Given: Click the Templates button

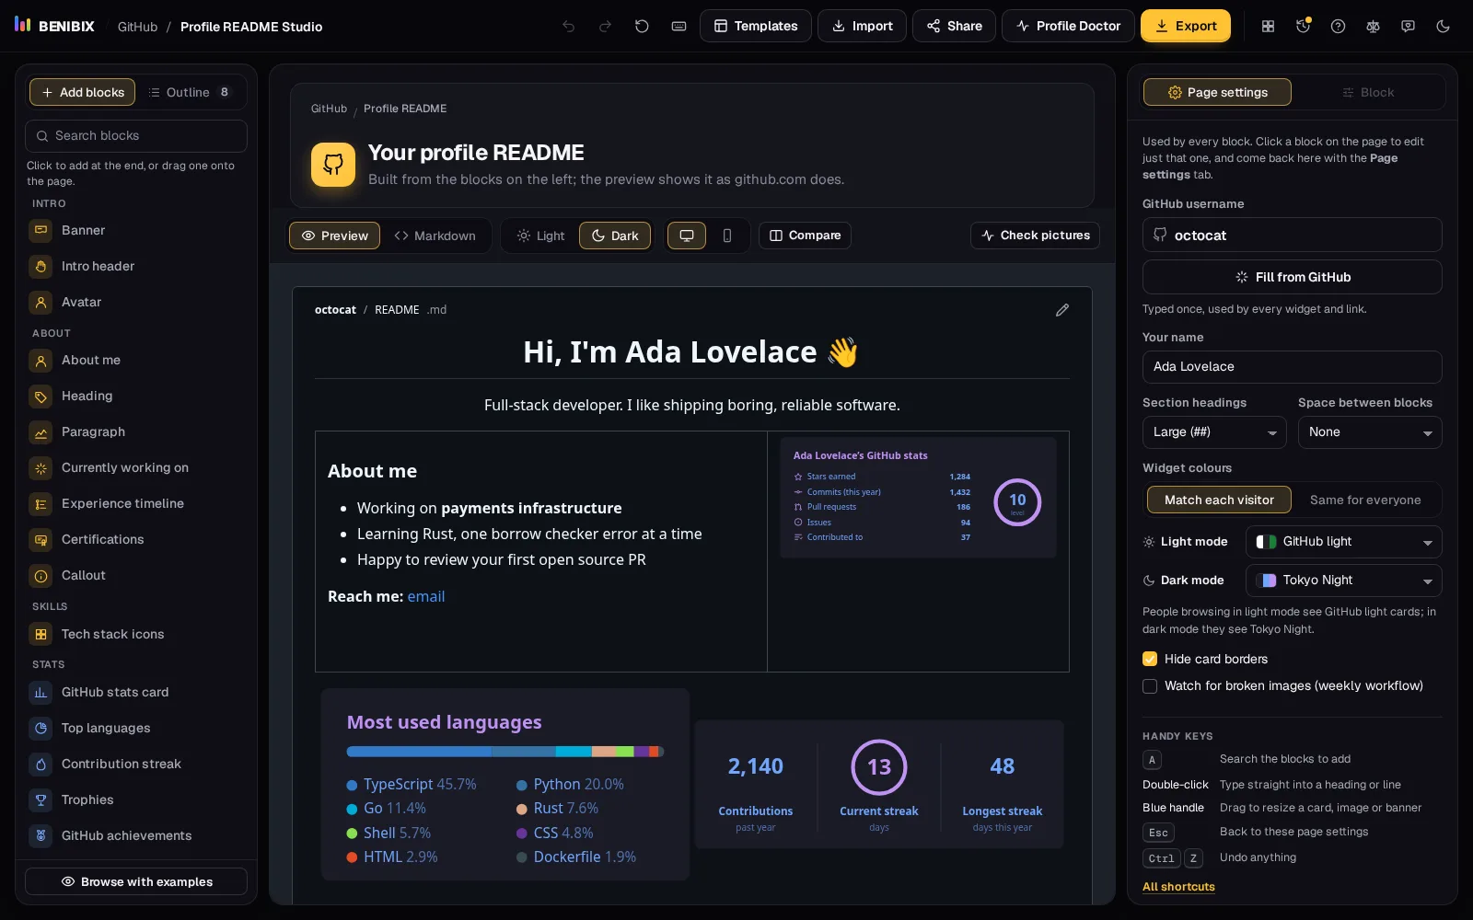Looking at the screenshot, I should pyautogui.click(x=756, y=26).
